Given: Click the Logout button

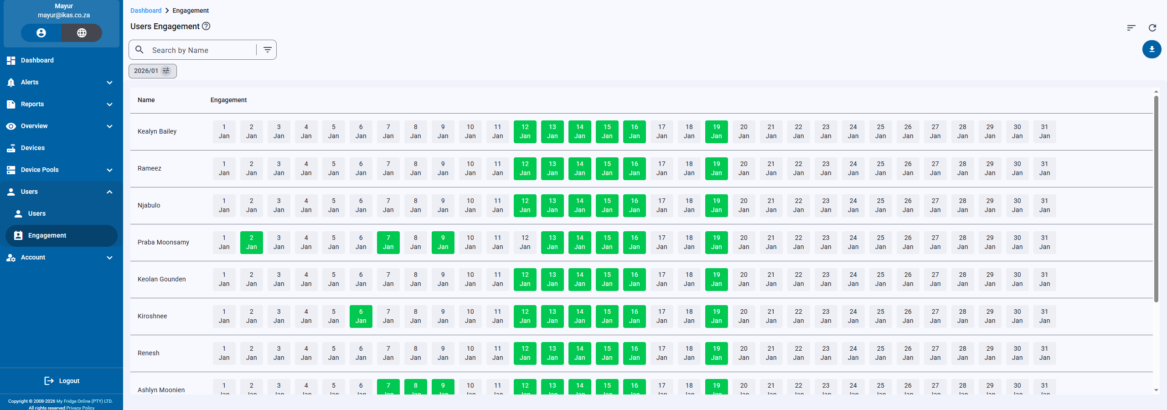Looking at the screenshot, I should [x=62, y=381].
